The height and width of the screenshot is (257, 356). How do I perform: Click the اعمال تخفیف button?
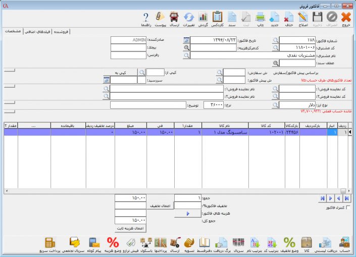pyautogui.click(x=160, y=206)
